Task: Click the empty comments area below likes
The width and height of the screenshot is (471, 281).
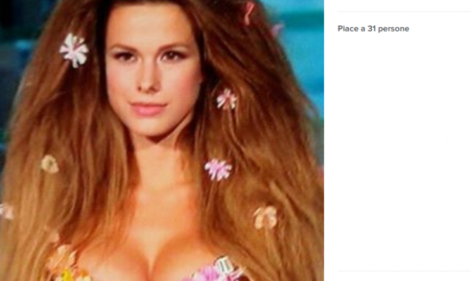Action: 404,150
